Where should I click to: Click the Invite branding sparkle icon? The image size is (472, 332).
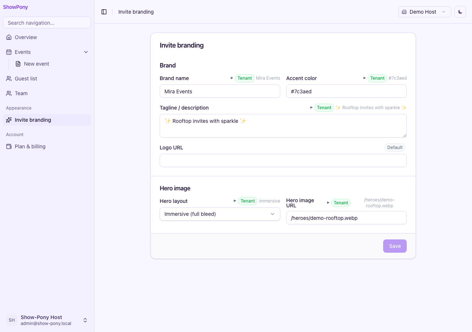click(9, 120)
